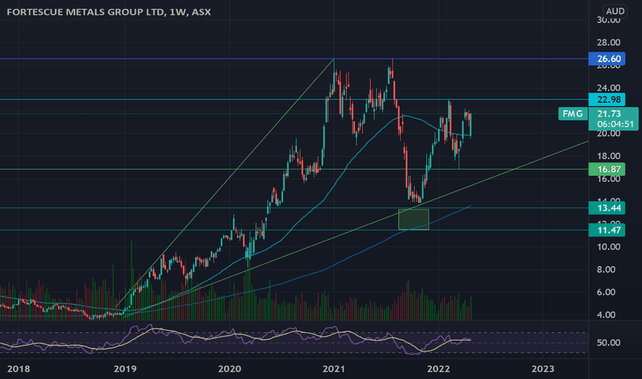Click the 2020 label on time axis

tap(229, 369)
